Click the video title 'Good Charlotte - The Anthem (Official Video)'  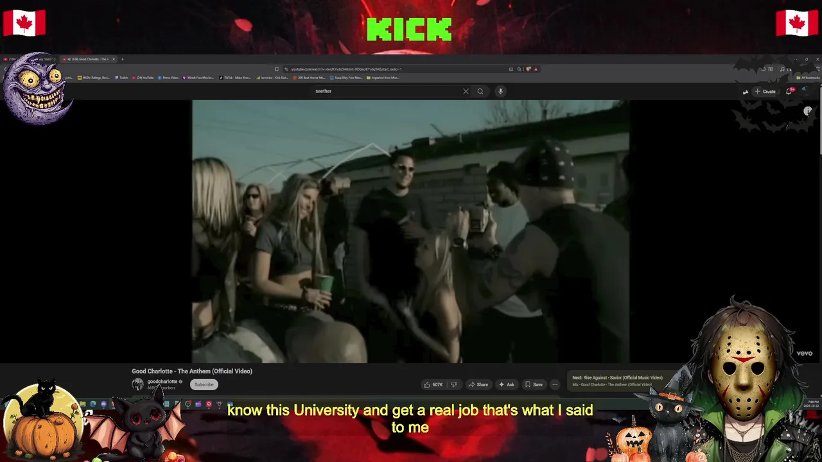pyautogui.click(x=192, y=371)
